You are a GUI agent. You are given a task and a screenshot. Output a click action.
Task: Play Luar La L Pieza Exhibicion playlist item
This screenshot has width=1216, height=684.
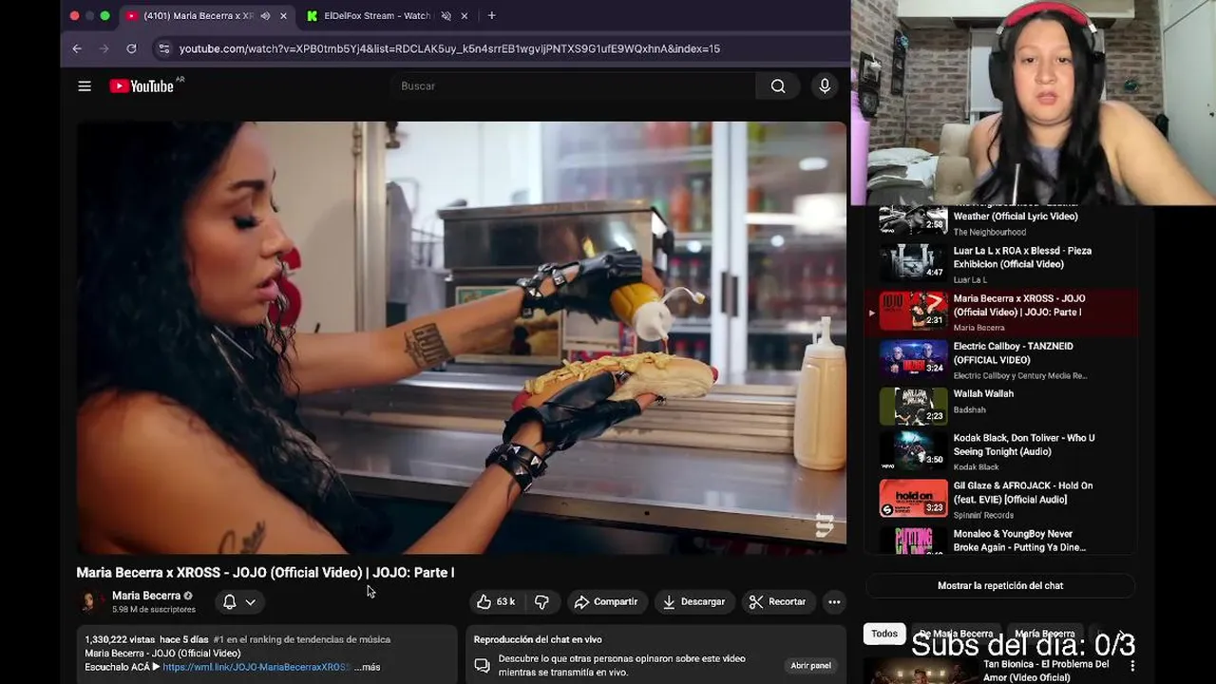[x=1000, y=265]
